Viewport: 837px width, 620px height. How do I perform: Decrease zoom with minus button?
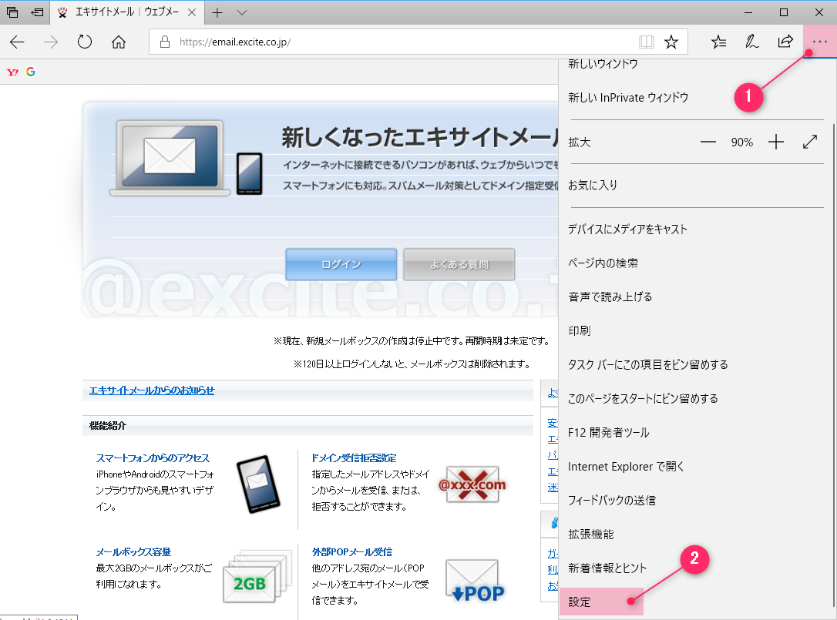coord(708,142)
